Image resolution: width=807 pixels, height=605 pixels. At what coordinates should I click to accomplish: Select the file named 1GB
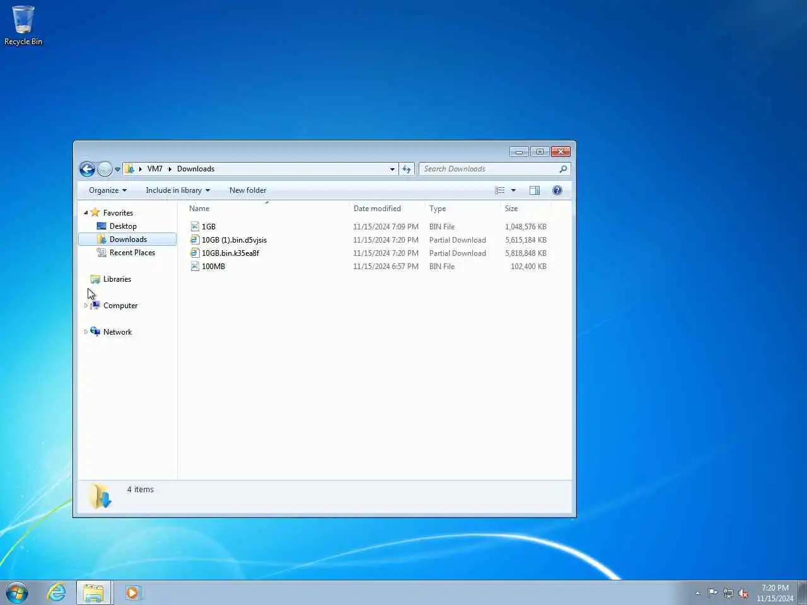209,227
